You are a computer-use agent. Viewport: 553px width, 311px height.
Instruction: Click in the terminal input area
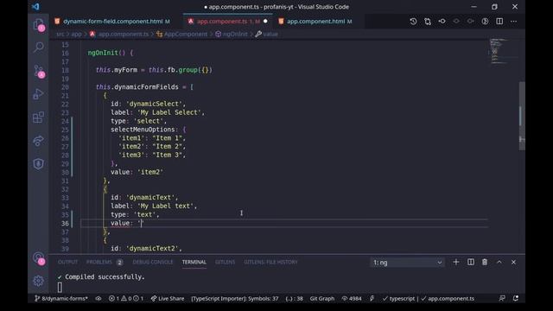pos(60,288)
